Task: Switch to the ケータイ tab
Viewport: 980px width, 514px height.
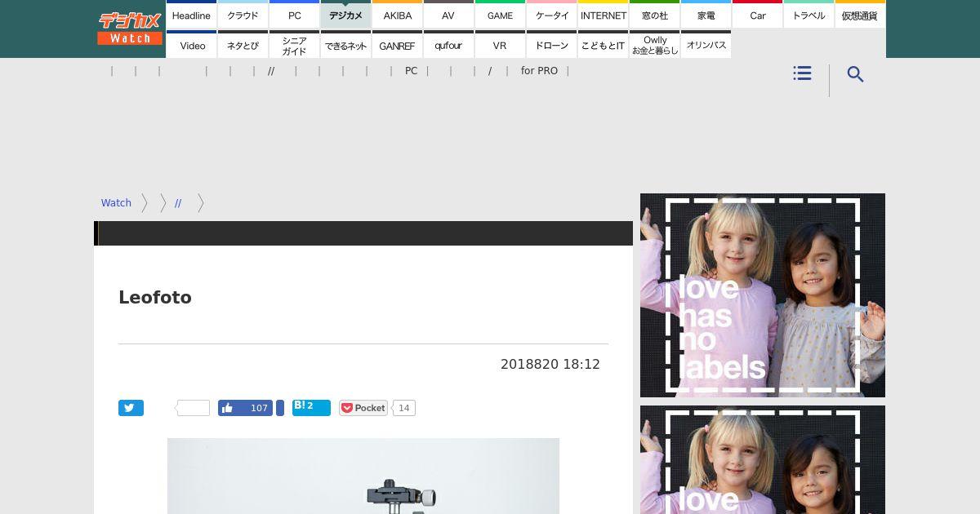Action: coord(551,15)
